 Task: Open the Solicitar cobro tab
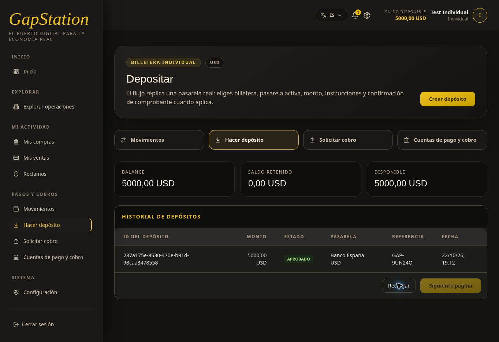click(348, 140)
